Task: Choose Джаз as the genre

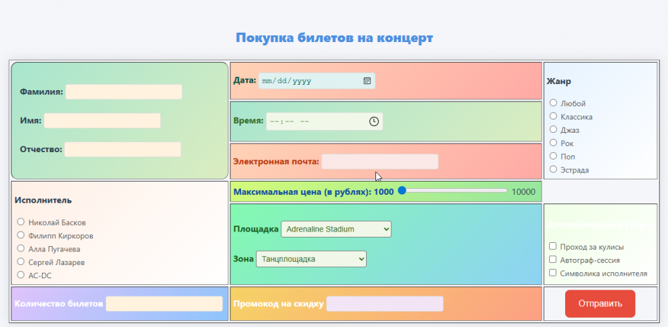Action: (x=553, y=129)
